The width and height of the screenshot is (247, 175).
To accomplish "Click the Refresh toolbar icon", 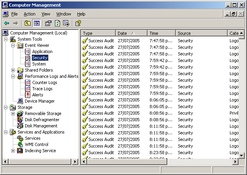I will (57, 23).
